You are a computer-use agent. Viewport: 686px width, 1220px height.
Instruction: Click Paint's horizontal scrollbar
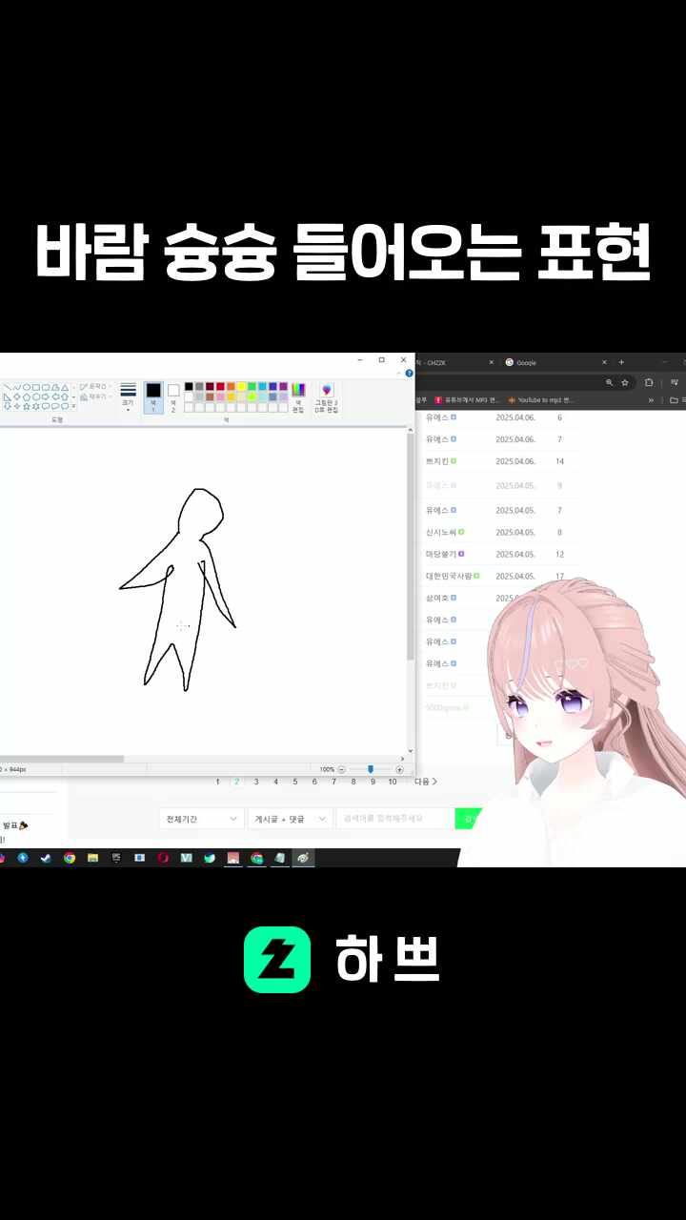(x=62, y=759)
